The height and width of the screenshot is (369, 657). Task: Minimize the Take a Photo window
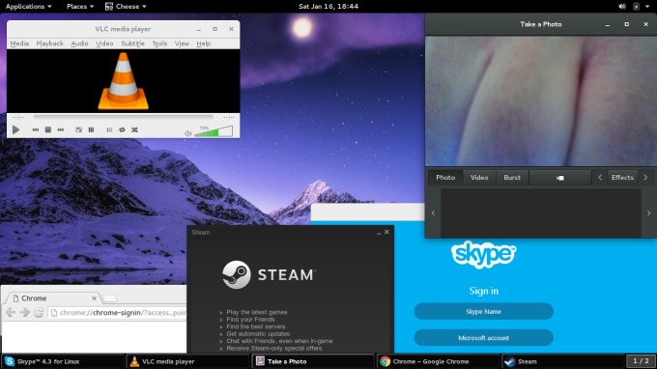click(607, 24)
